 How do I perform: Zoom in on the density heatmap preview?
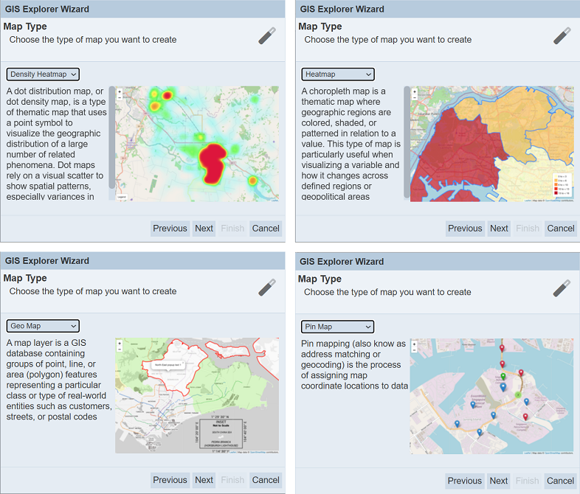(120, 90)
